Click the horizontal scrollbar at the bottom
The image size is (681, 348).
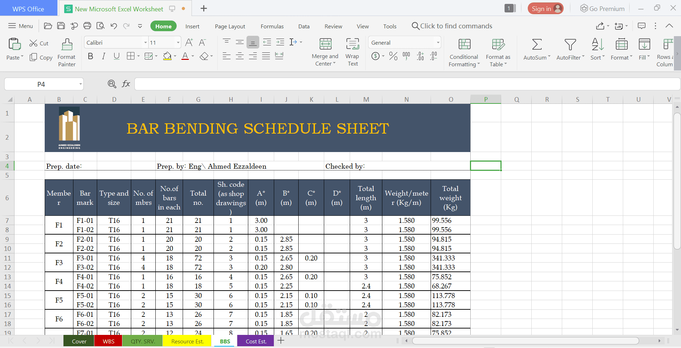point(525,341)
